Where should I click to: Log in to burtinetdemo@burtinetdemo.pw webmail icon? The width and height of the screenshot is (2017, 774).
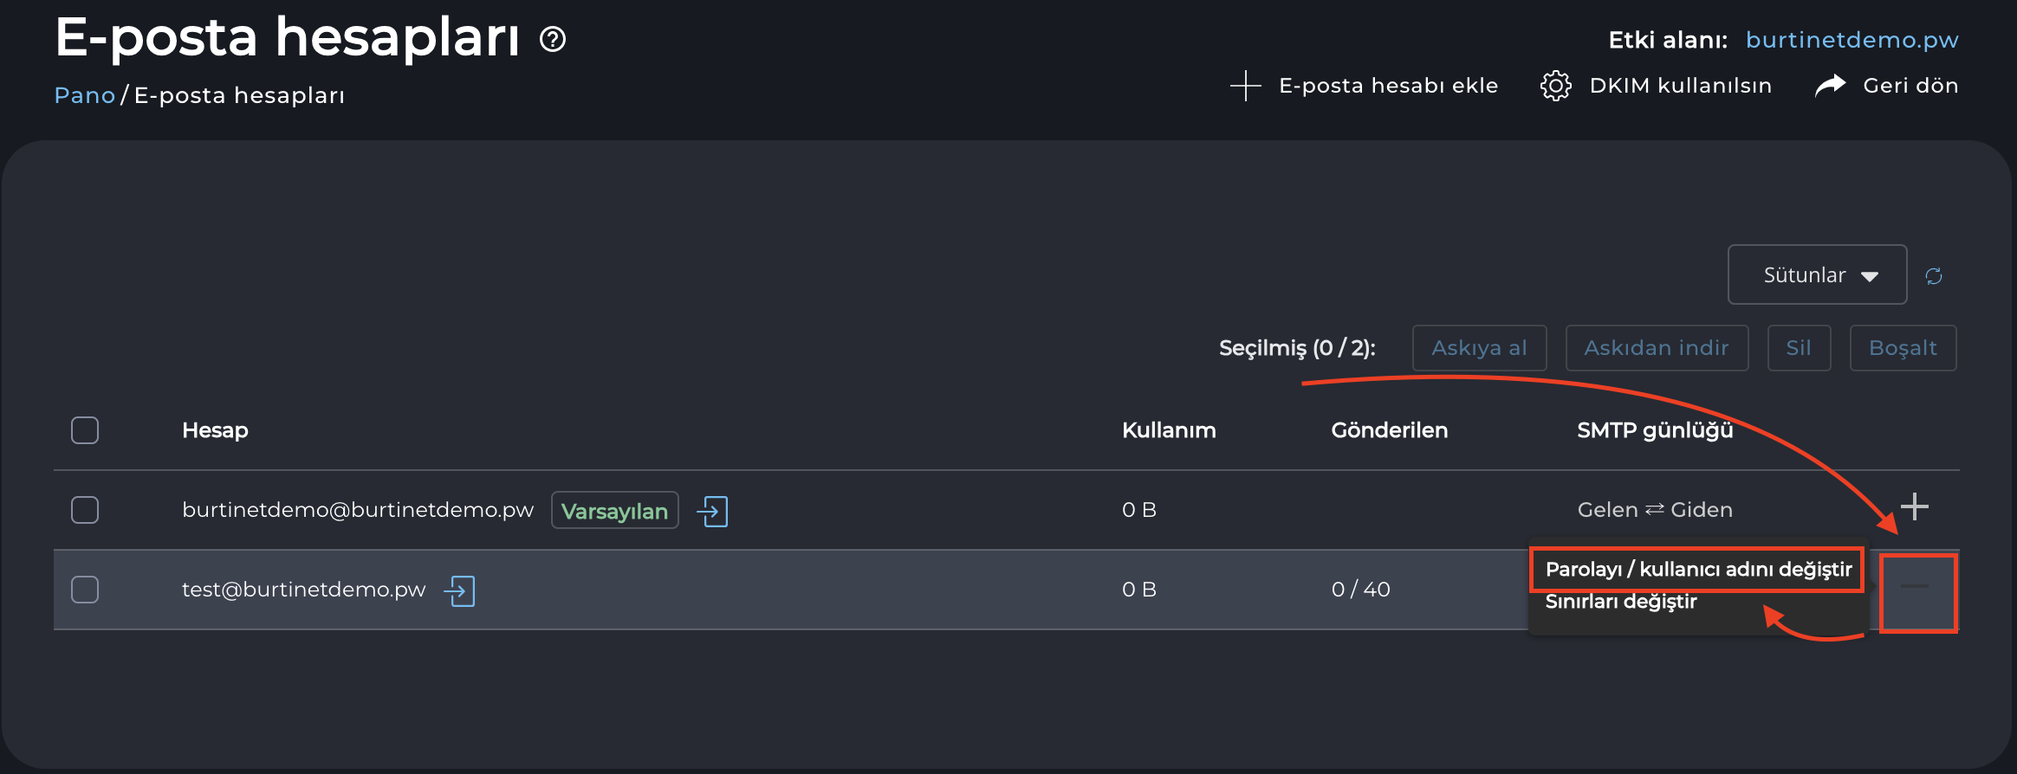[712, 511]
